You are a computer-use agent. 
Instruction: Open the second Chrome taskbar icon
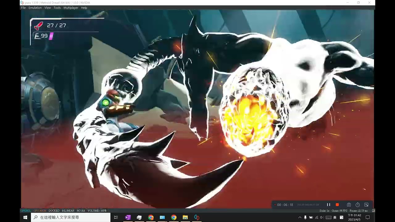174,217
